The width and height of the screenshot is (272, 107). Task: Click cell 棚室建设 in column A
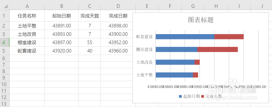click(27, 42)
